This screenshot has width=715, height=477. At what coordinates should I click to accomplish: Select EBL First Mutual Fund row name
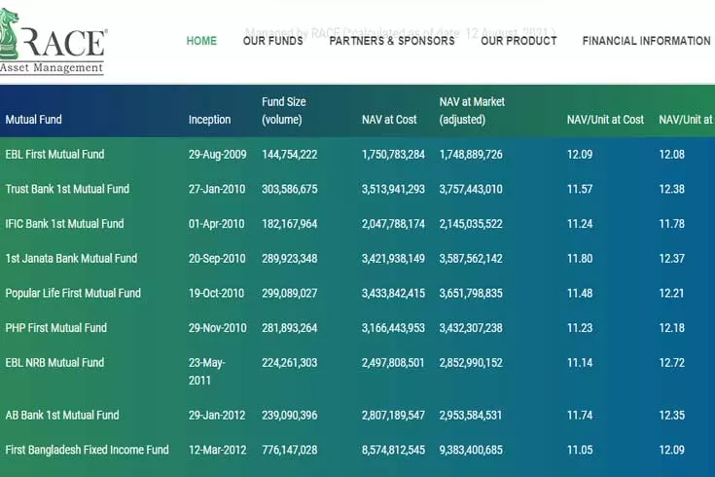[x=54, y=154]
